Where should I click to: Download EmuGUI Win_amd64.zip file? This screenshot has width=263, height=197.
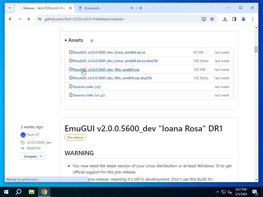(106, 70)
